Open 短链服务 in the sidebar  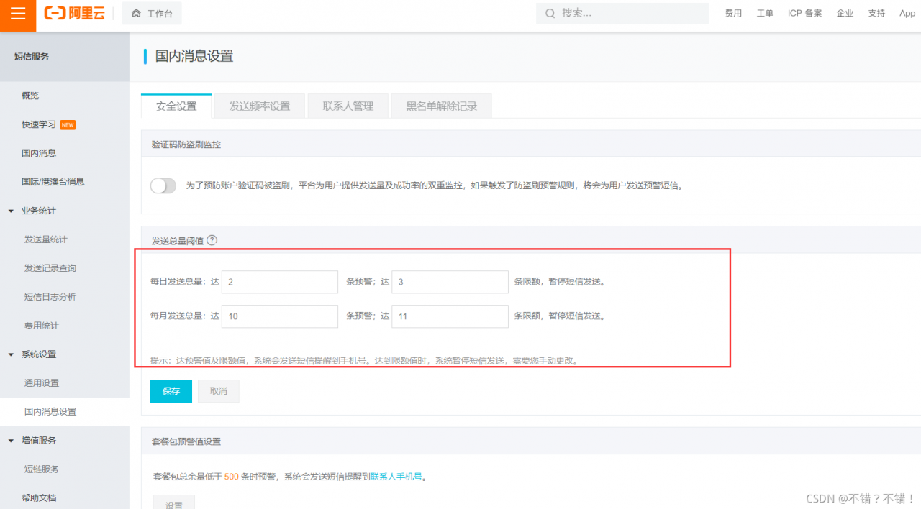[42, 469]
